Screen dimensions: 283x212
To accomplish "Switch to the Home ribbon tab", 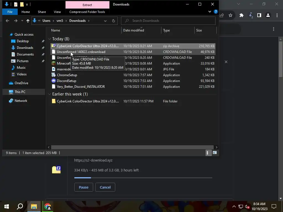I will pyautogui.click(x=26, y=12).
